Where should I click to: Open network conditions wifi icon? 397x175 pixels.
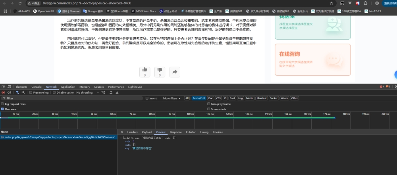tap(103, 92)
